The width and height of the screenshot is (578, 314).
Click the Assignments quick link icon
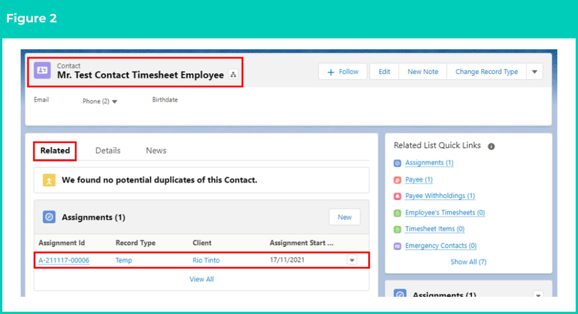click(397, 163)
